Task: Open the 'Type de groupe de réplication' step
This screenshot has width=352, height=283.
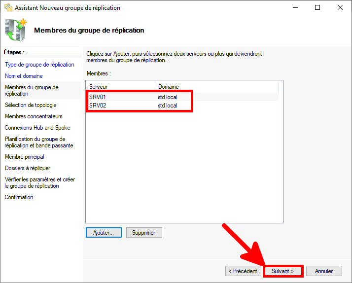Action: click(x=39, y=65)
